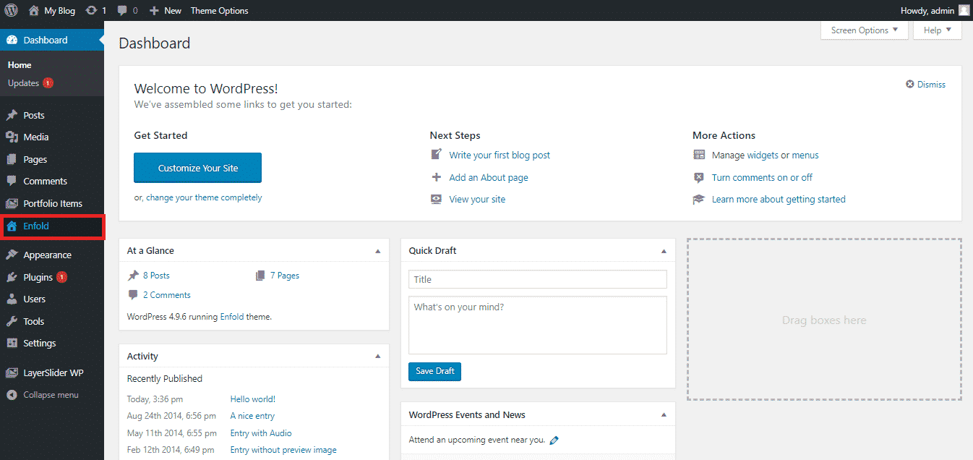Click the Media icon in sidebar
973x460 pixels.
point(12,137)
